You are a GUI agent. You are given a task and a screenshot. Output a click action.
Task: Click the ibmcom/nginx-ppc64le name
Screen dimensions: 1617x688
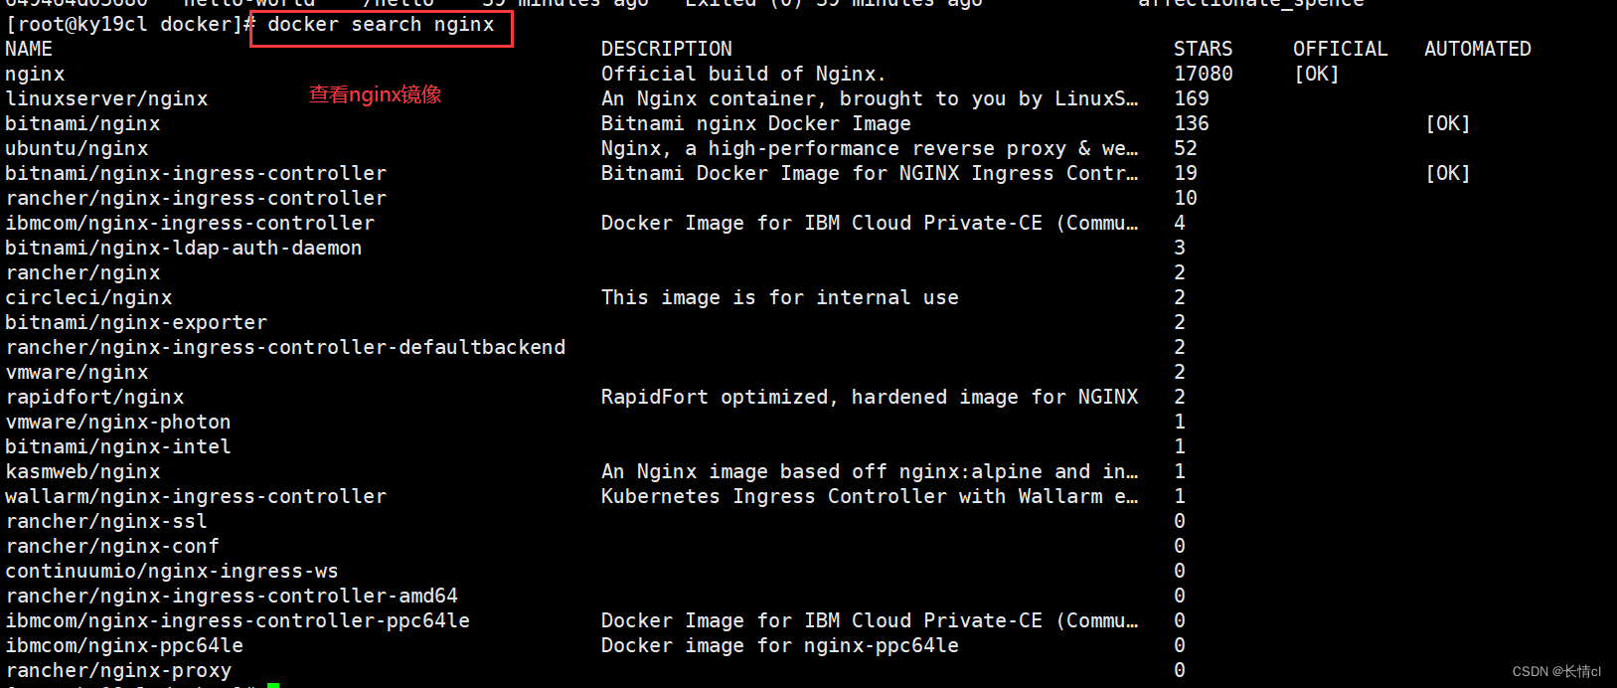[x=124, y=645]
